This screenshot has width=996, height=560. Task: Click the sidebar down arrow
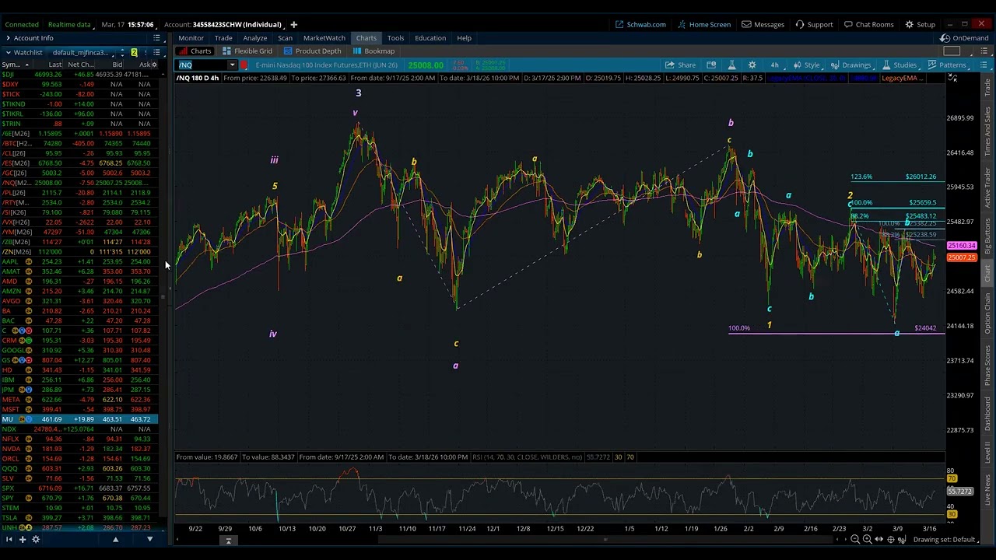pos(149,540)
